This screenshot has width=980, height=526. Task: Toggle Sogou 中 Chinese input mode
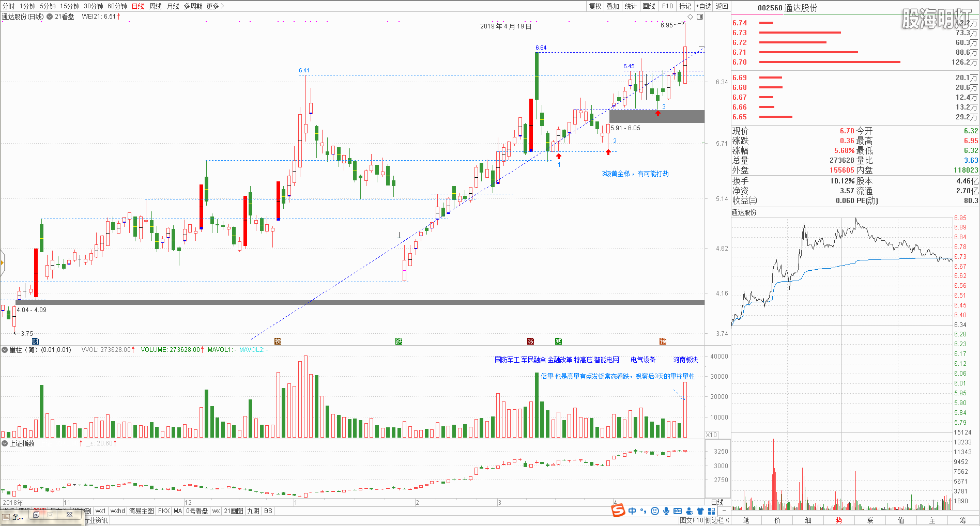tap(633, 511)
